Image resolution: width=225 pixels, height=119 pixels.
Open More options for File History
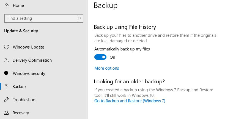(x=107, y=68)
